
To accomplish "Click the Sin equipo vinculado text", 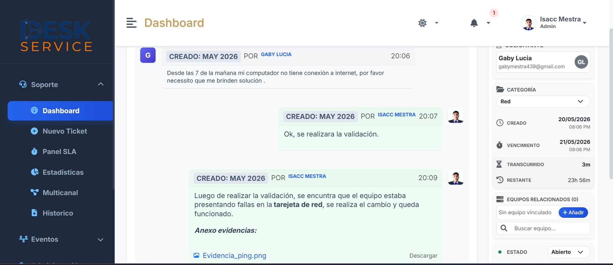I will [525, 212].
